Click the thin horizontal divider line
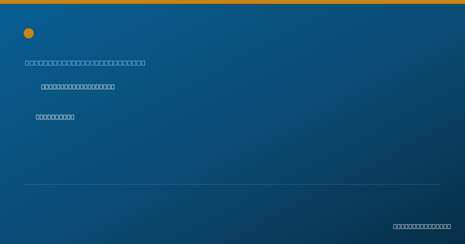 [232, 184]
